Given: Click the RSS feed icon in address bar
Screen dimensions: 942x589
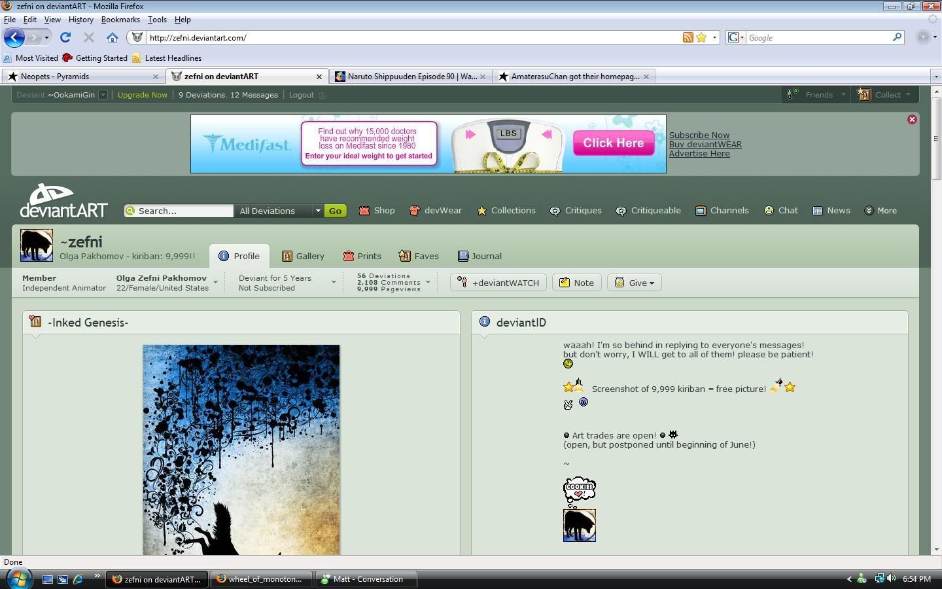Looking at the screenshot, I should point(688,37).
